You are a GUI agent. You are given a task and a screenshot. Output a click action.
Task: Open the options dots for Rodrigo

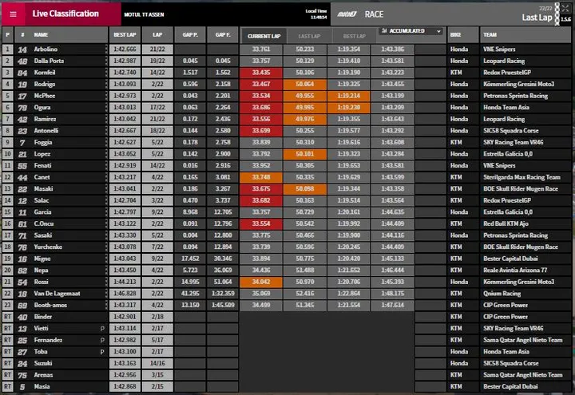tap(107, 84)
